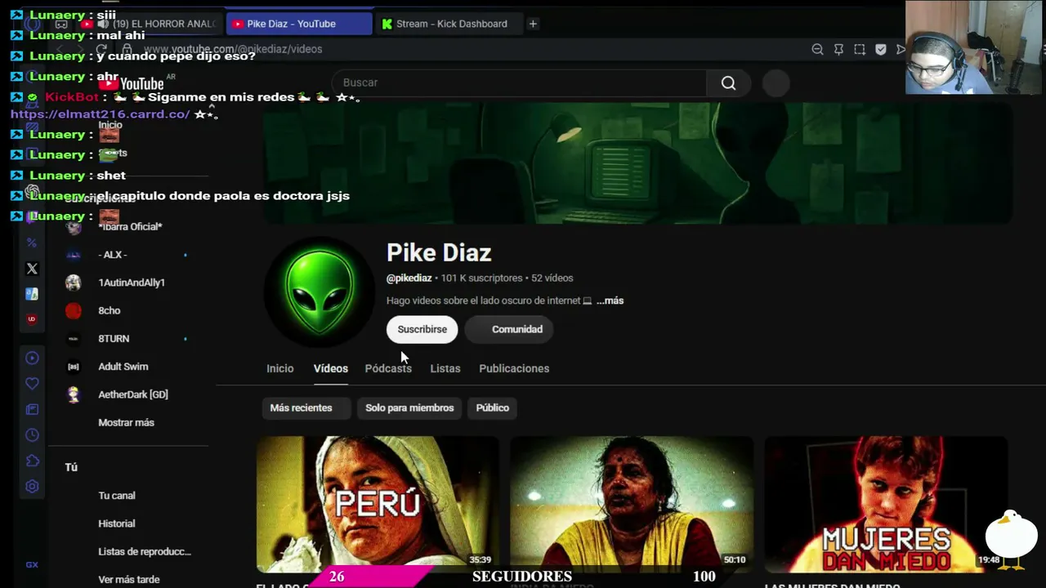
Task: Click the pin icon in browser toolbar
Action: [x=838, y=49]
